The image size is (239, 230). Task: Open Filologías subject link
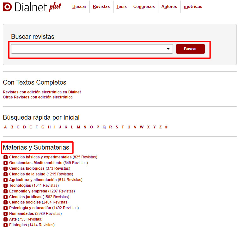tap(18, 225)
